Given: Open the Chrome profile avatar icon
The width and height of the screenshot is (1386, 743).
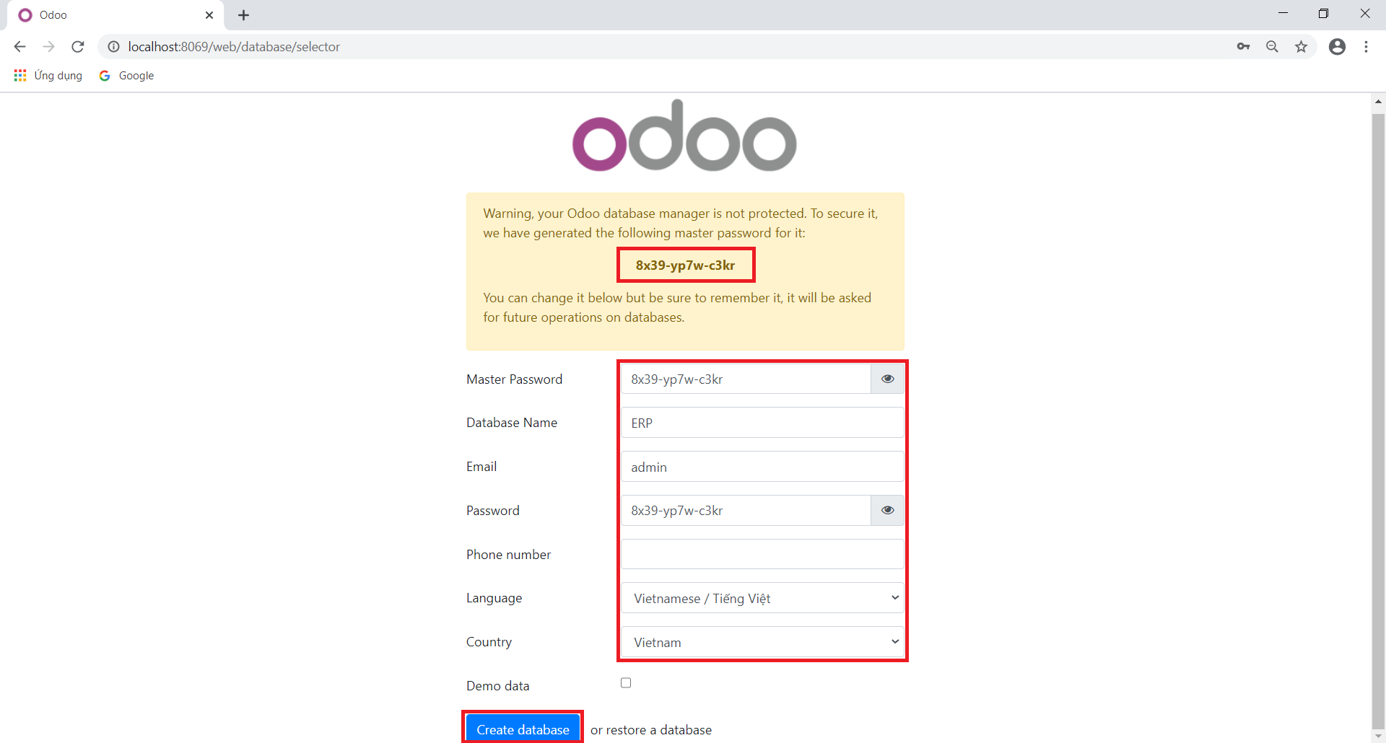Looking at the screenshot, I should [x=1337, y=46].
